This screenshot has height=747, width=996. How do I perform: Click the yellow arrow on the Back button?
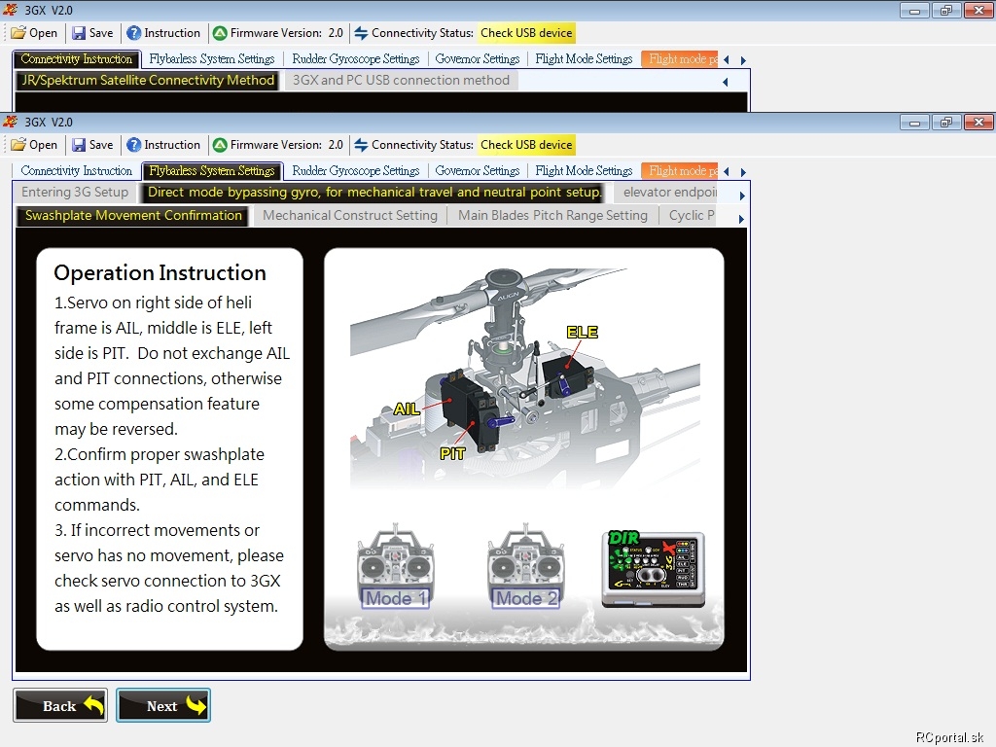click(x=94, y=705)
